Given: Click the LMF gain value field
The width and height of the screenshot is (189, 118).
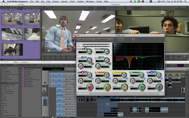Looking at the screenshot, I should 100,88.
